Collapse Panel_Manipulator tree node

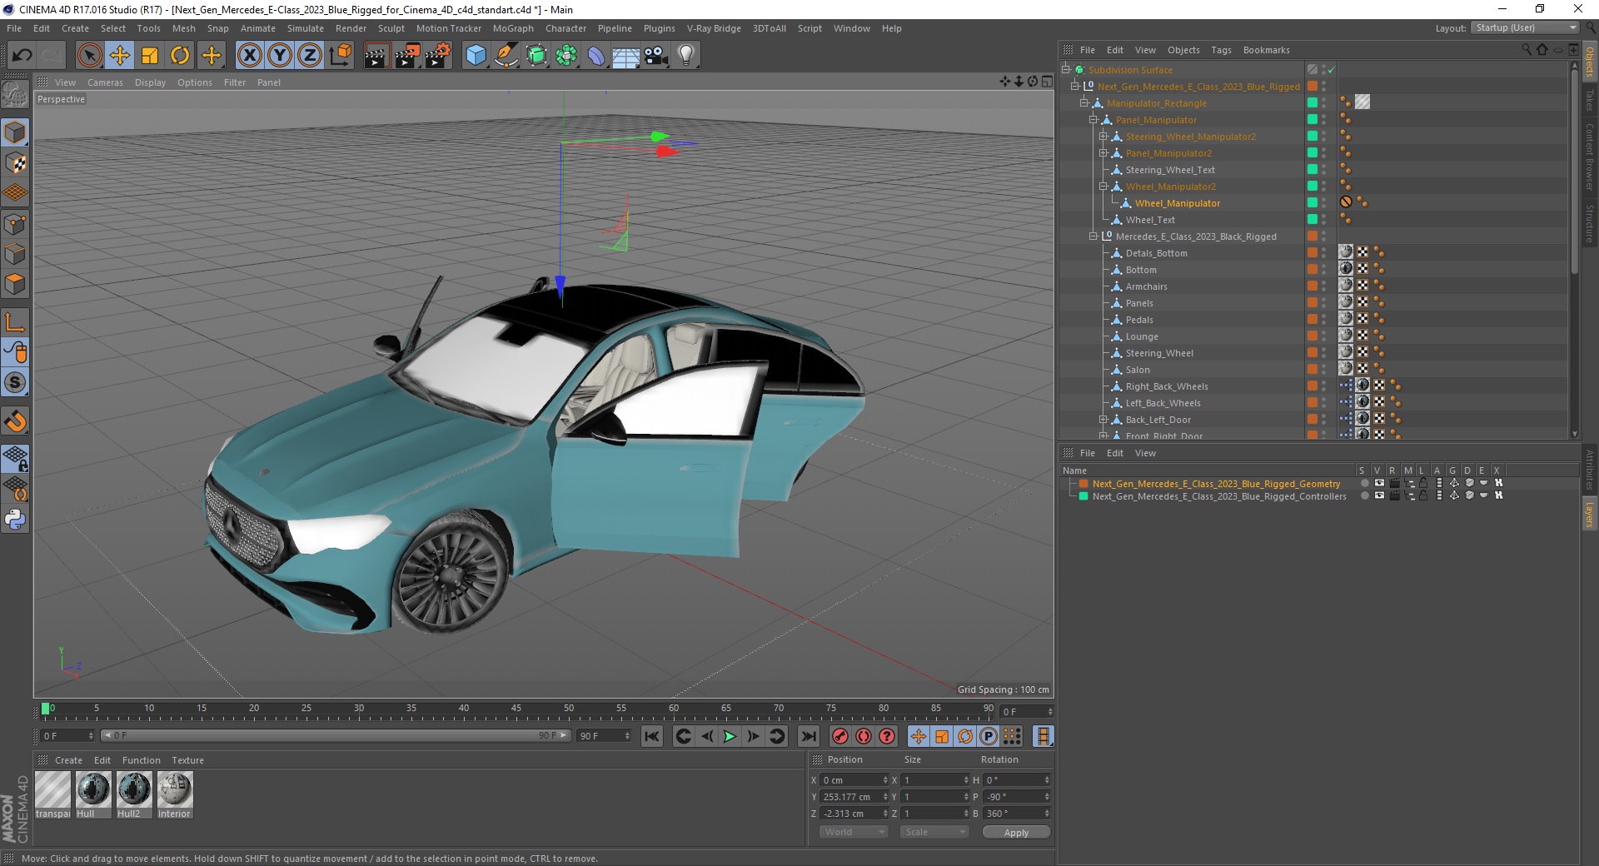1093,120
